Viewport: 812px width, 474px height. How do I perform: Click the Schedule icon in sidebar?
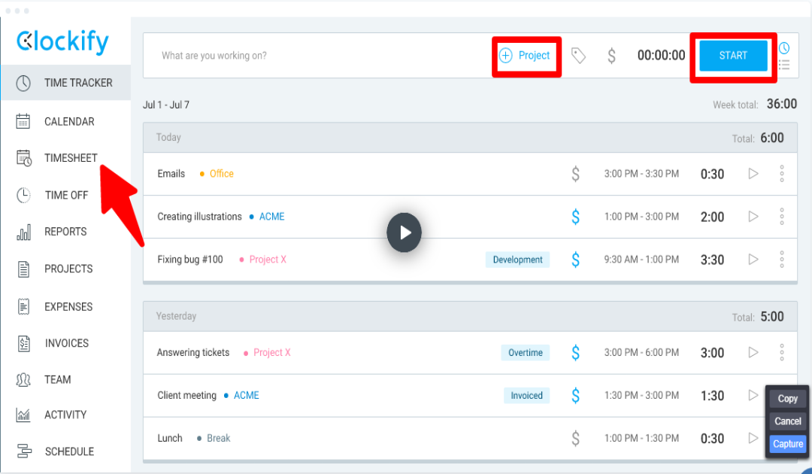24,451
